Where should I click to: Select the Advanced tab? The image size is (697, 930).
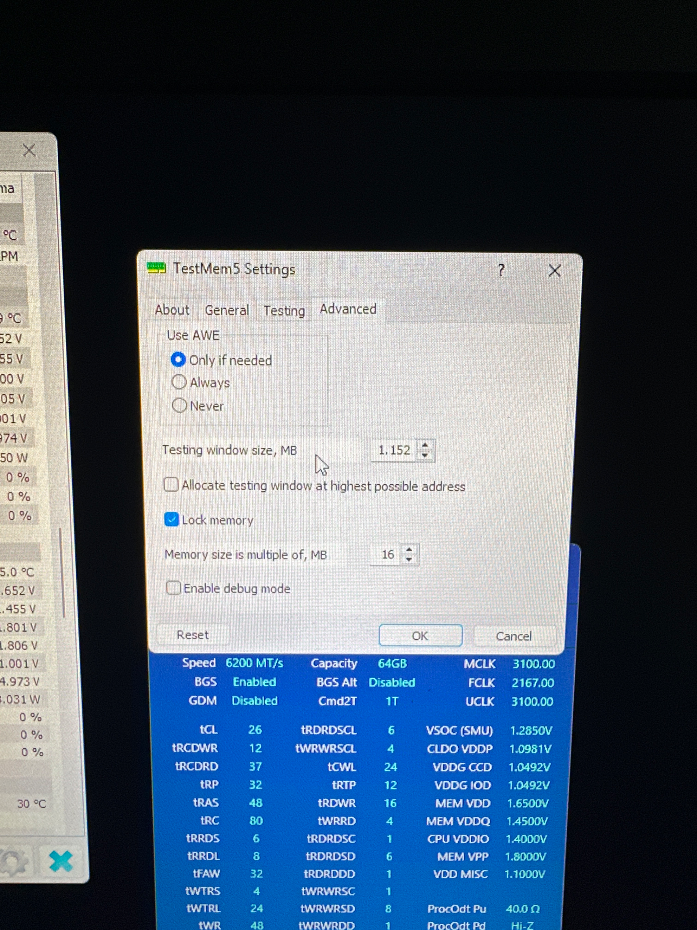tap(348, 309)
